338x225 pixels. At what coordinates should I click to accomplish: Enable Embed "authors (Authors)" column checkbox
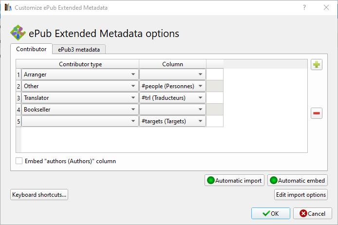(x=19, y=161)
